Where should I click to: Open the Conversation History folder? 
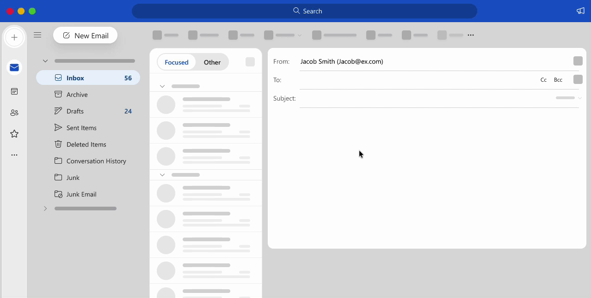(x=88, y=161)
